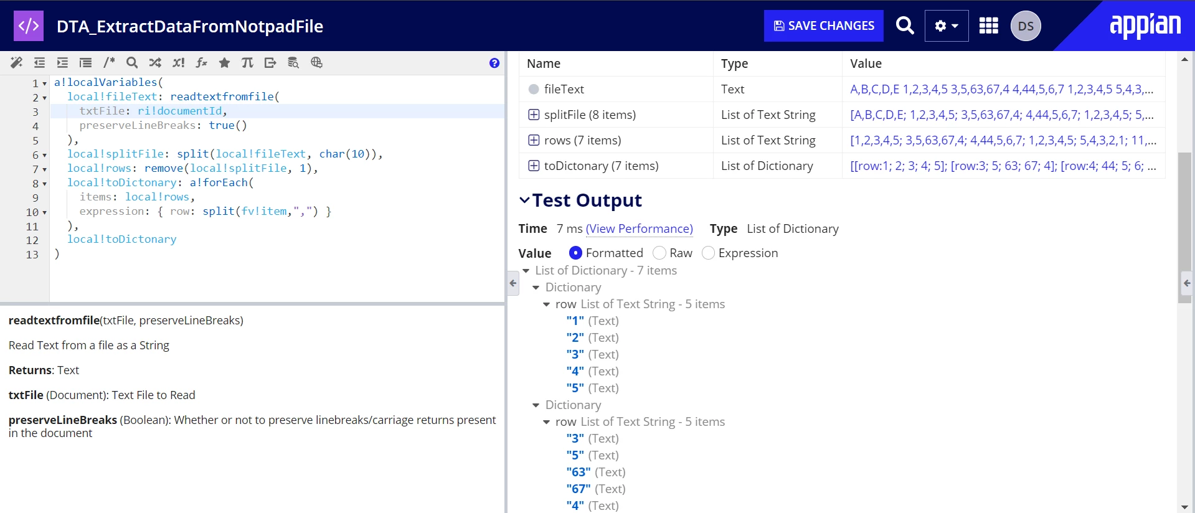
Task: Click the "67" (Text) output value
Action: (596, 489)
